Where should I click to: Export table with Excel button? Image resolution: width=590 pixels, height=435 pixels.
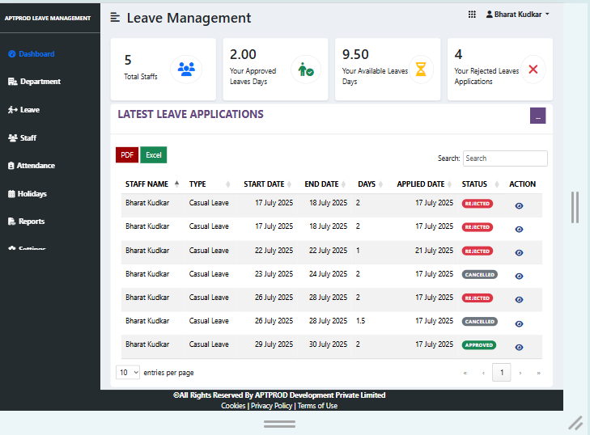pos(154,155)
